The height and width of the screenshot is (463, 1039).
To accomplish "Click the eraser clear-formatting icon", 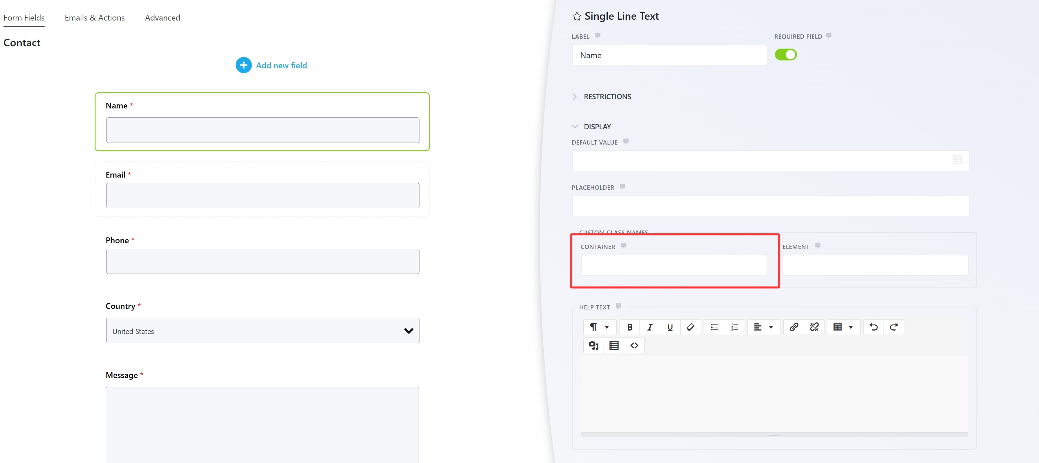I will [x=690, y=327].
